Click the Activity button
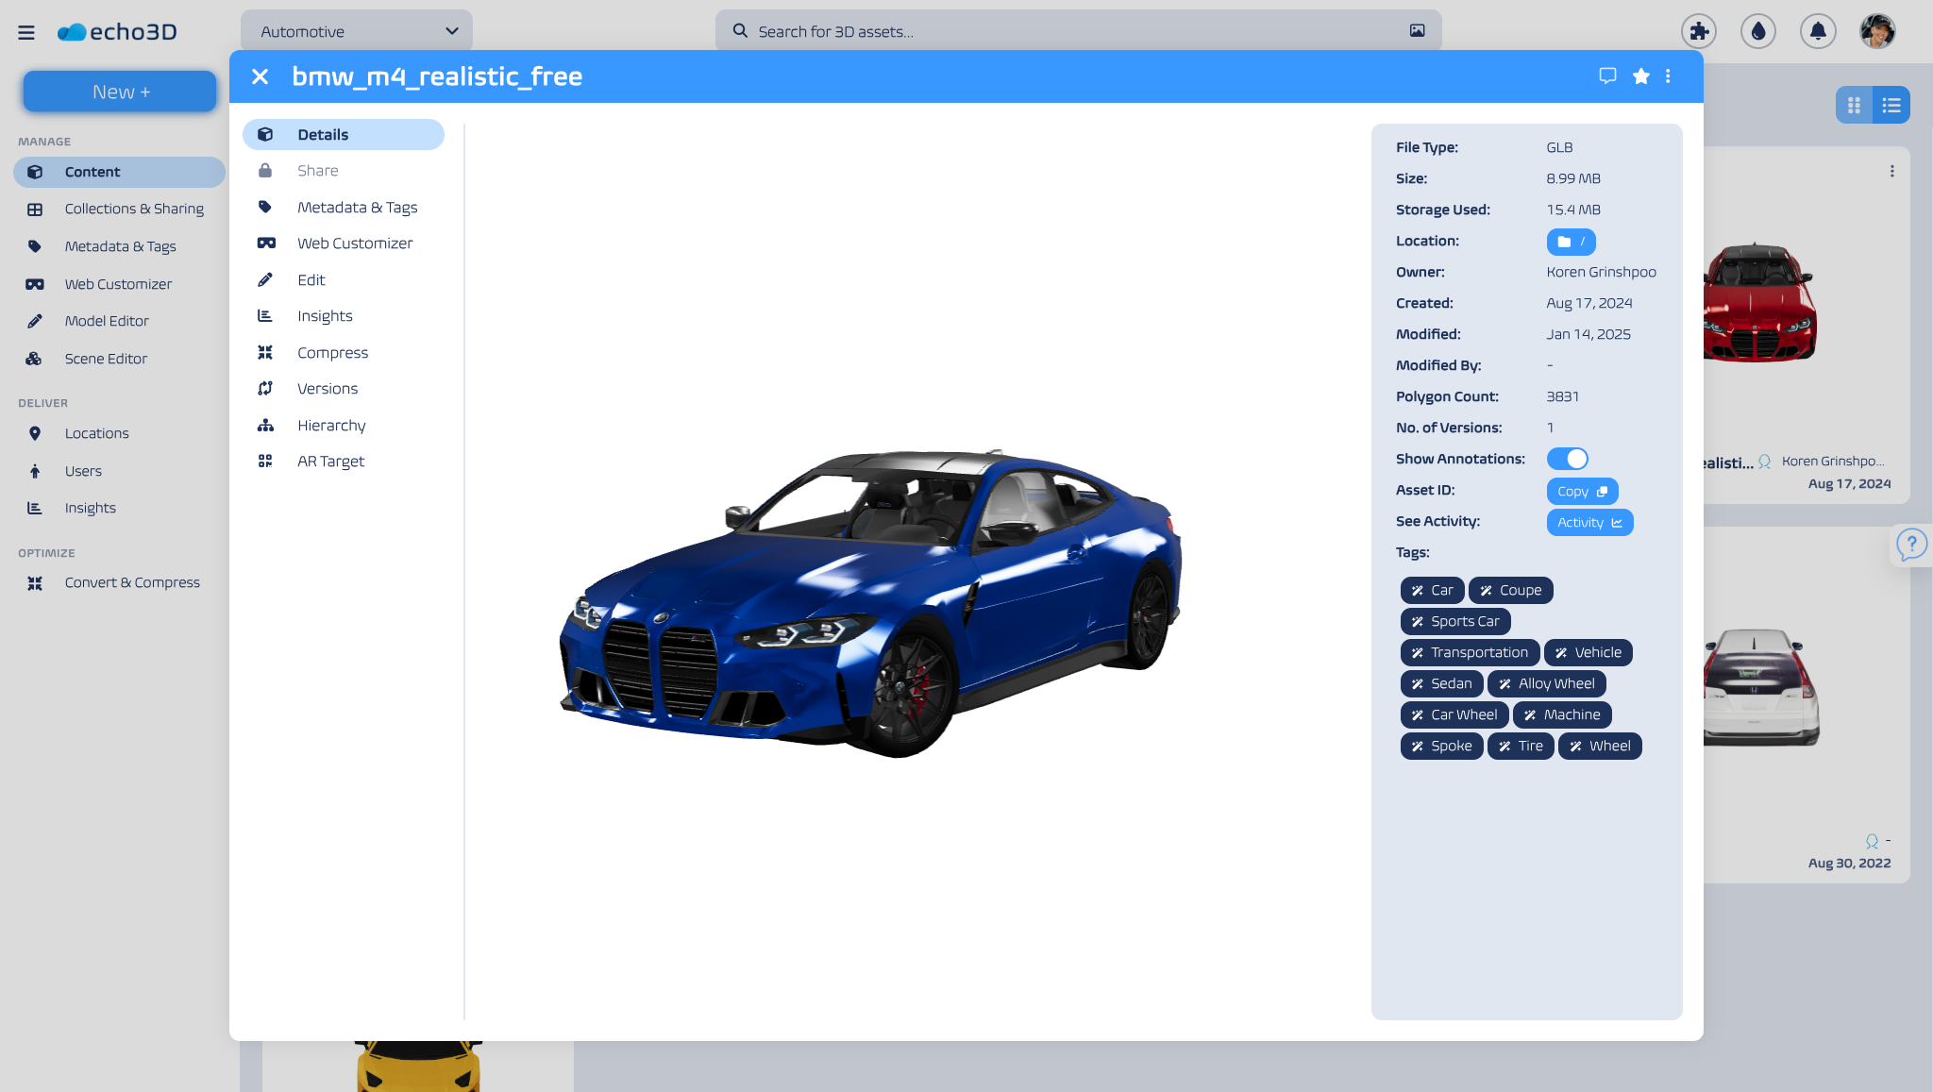Screen dimensions: 1933x1092 [1589, 522]
